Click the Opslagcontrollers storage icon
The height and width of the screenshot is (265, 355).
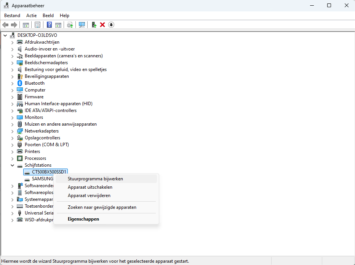(20, 138)
